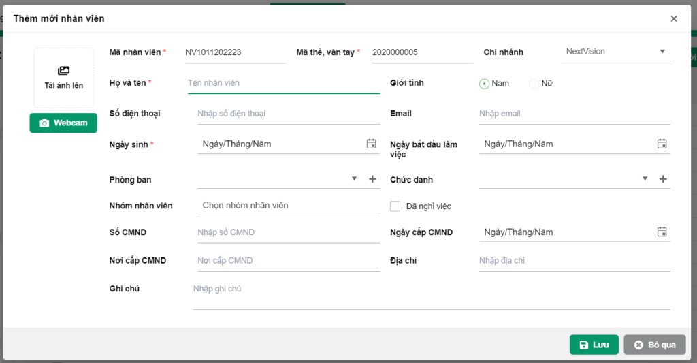Select the Nữ gender radio button
This screenshot has height=363, width=697.
pos(534,84)
